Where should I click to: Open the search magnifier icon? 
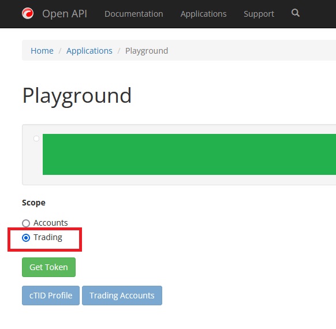[295, 13]
